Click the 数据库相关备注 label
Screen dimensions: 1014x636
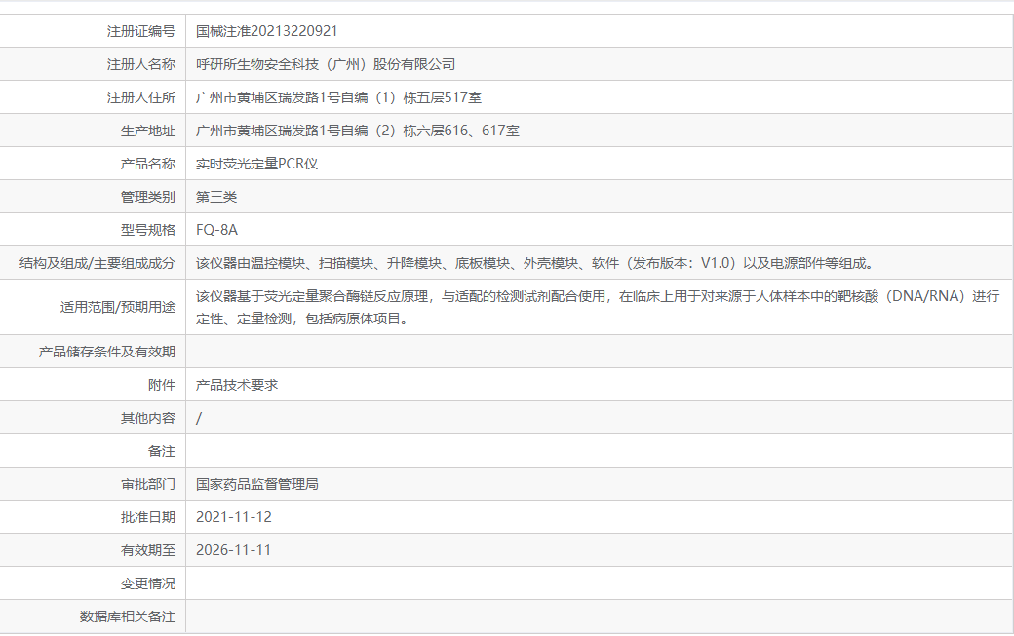tap(128, 617)
